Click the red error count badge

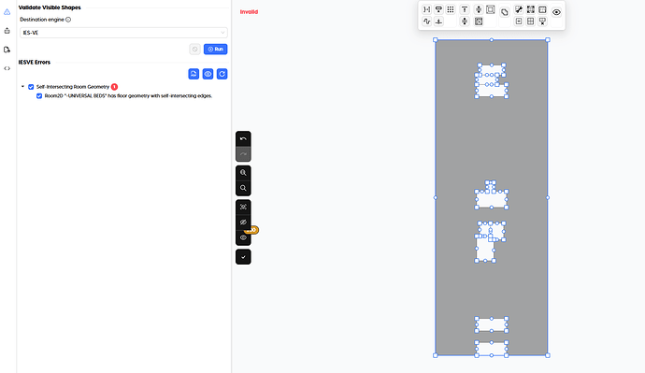pyautogui.click(x=114, y=87)
